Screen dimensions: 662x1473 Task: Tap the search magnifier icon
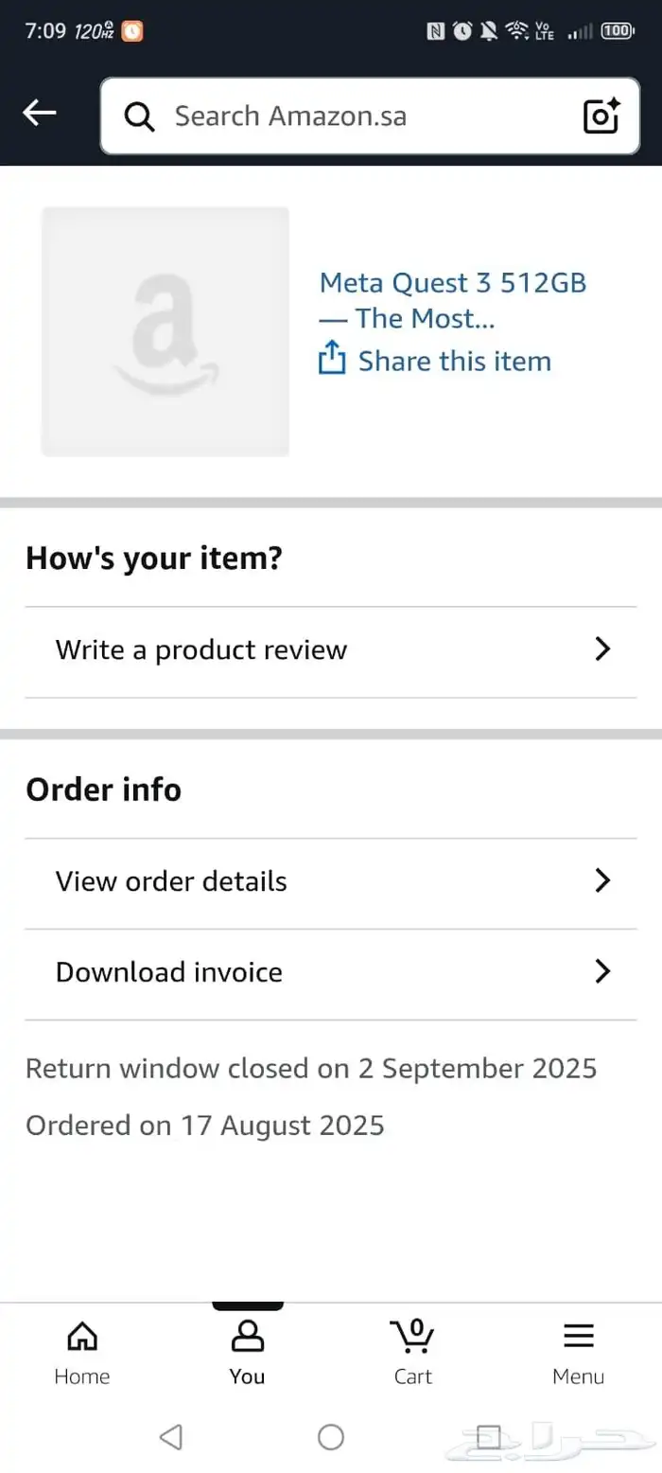click(x=139, y=117)
